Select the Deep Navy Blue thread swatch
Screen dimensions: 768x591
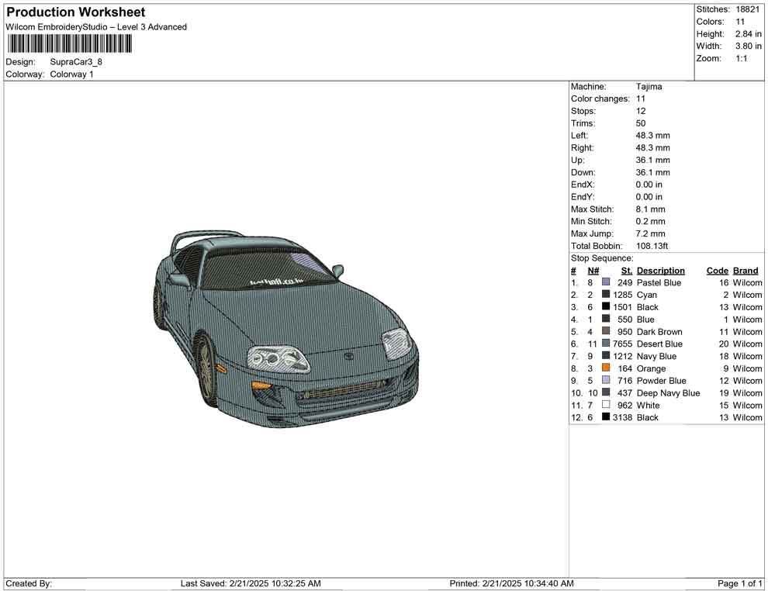606,393
